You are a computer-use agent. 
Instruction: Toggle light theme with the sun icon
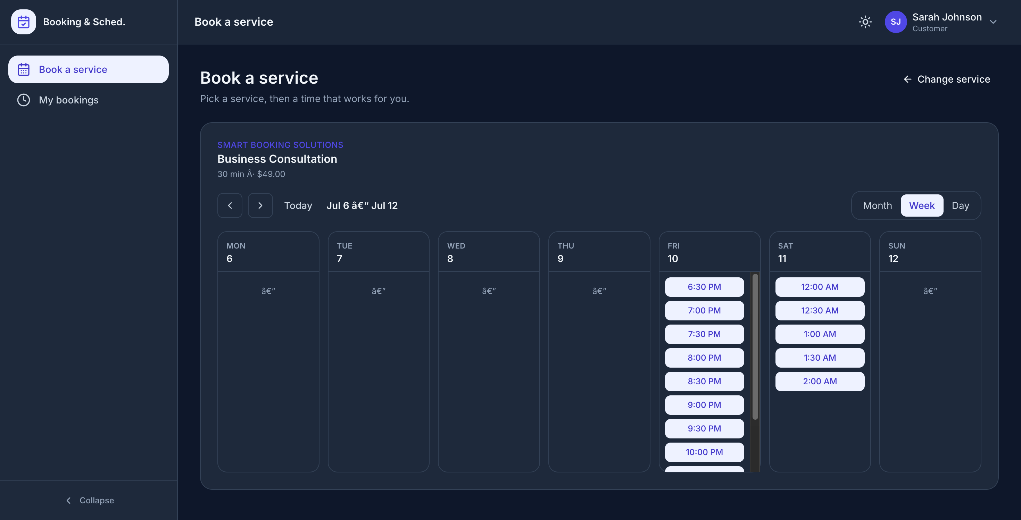pos(865,22)
